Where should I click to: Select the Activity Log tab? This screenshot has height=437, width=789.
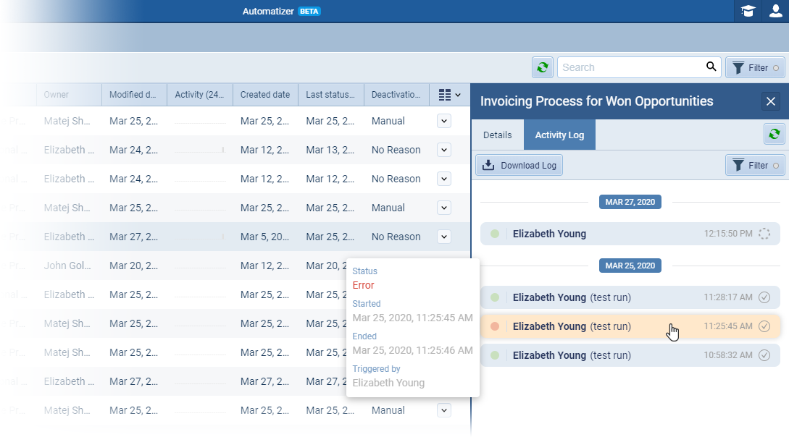coord(559,134)
